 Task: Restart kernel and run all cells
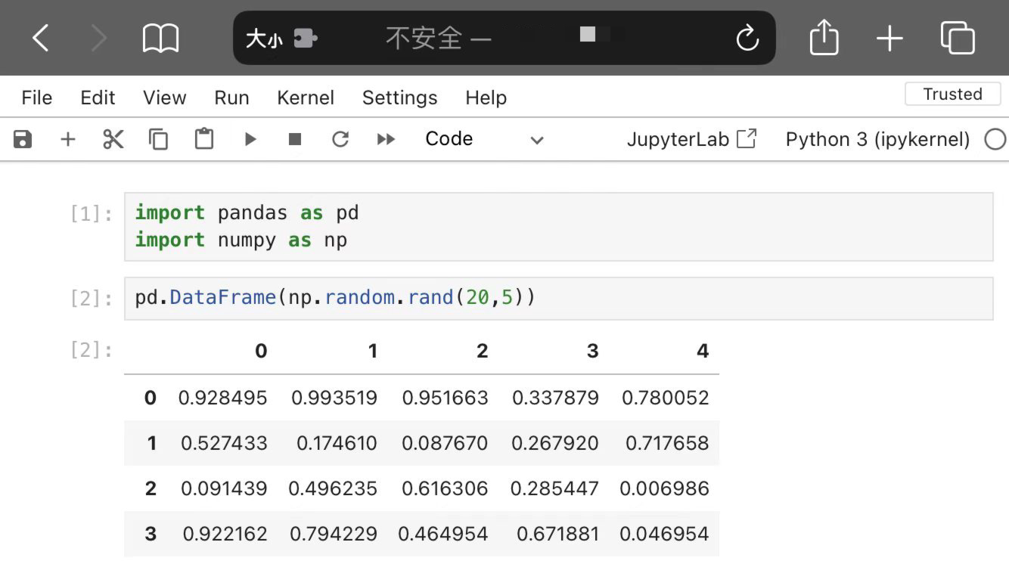tap(386, 139)
